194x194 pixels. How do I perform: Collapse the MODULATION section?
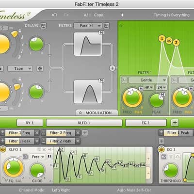97,113
